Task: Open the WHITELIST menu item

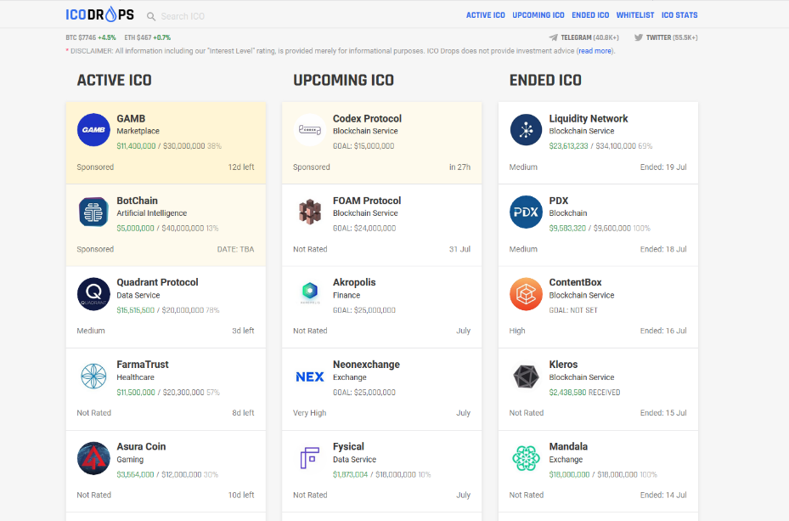Action: point(635,15)
